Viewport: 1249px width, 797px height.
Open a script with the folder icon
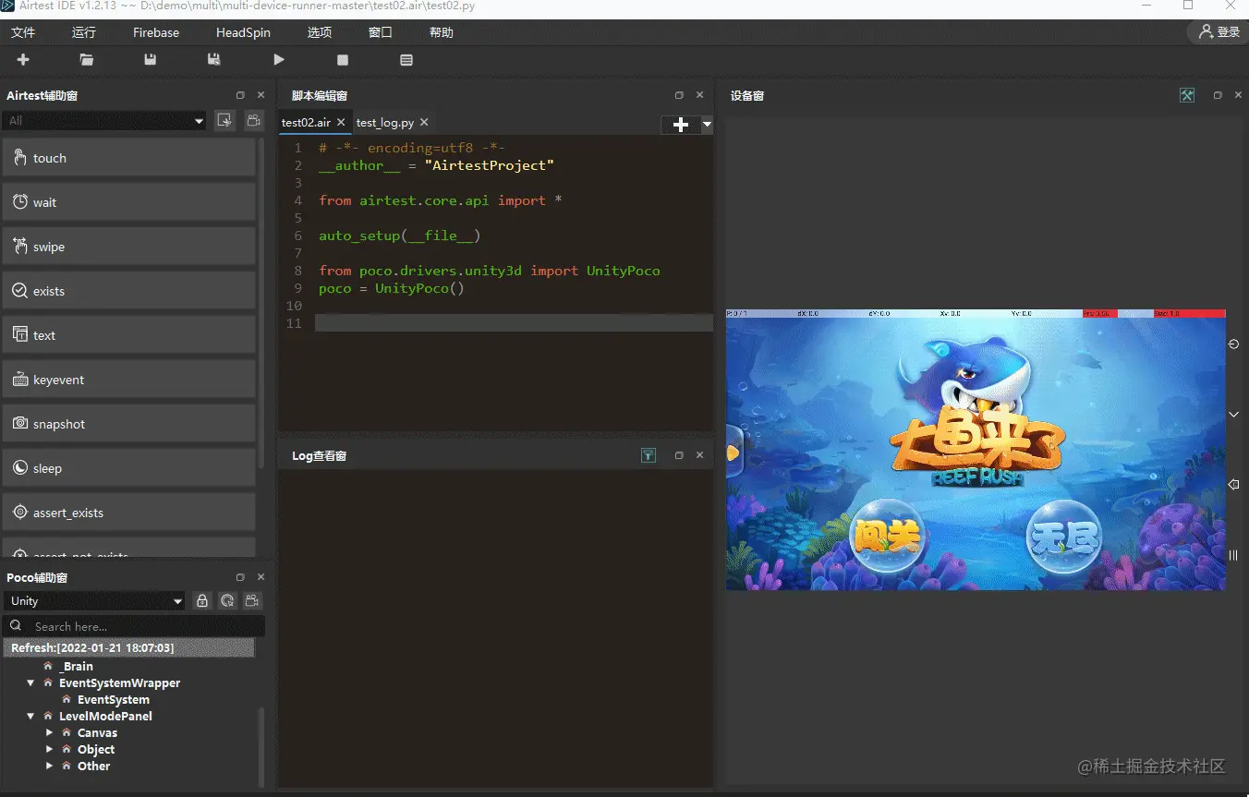[87, 60]
